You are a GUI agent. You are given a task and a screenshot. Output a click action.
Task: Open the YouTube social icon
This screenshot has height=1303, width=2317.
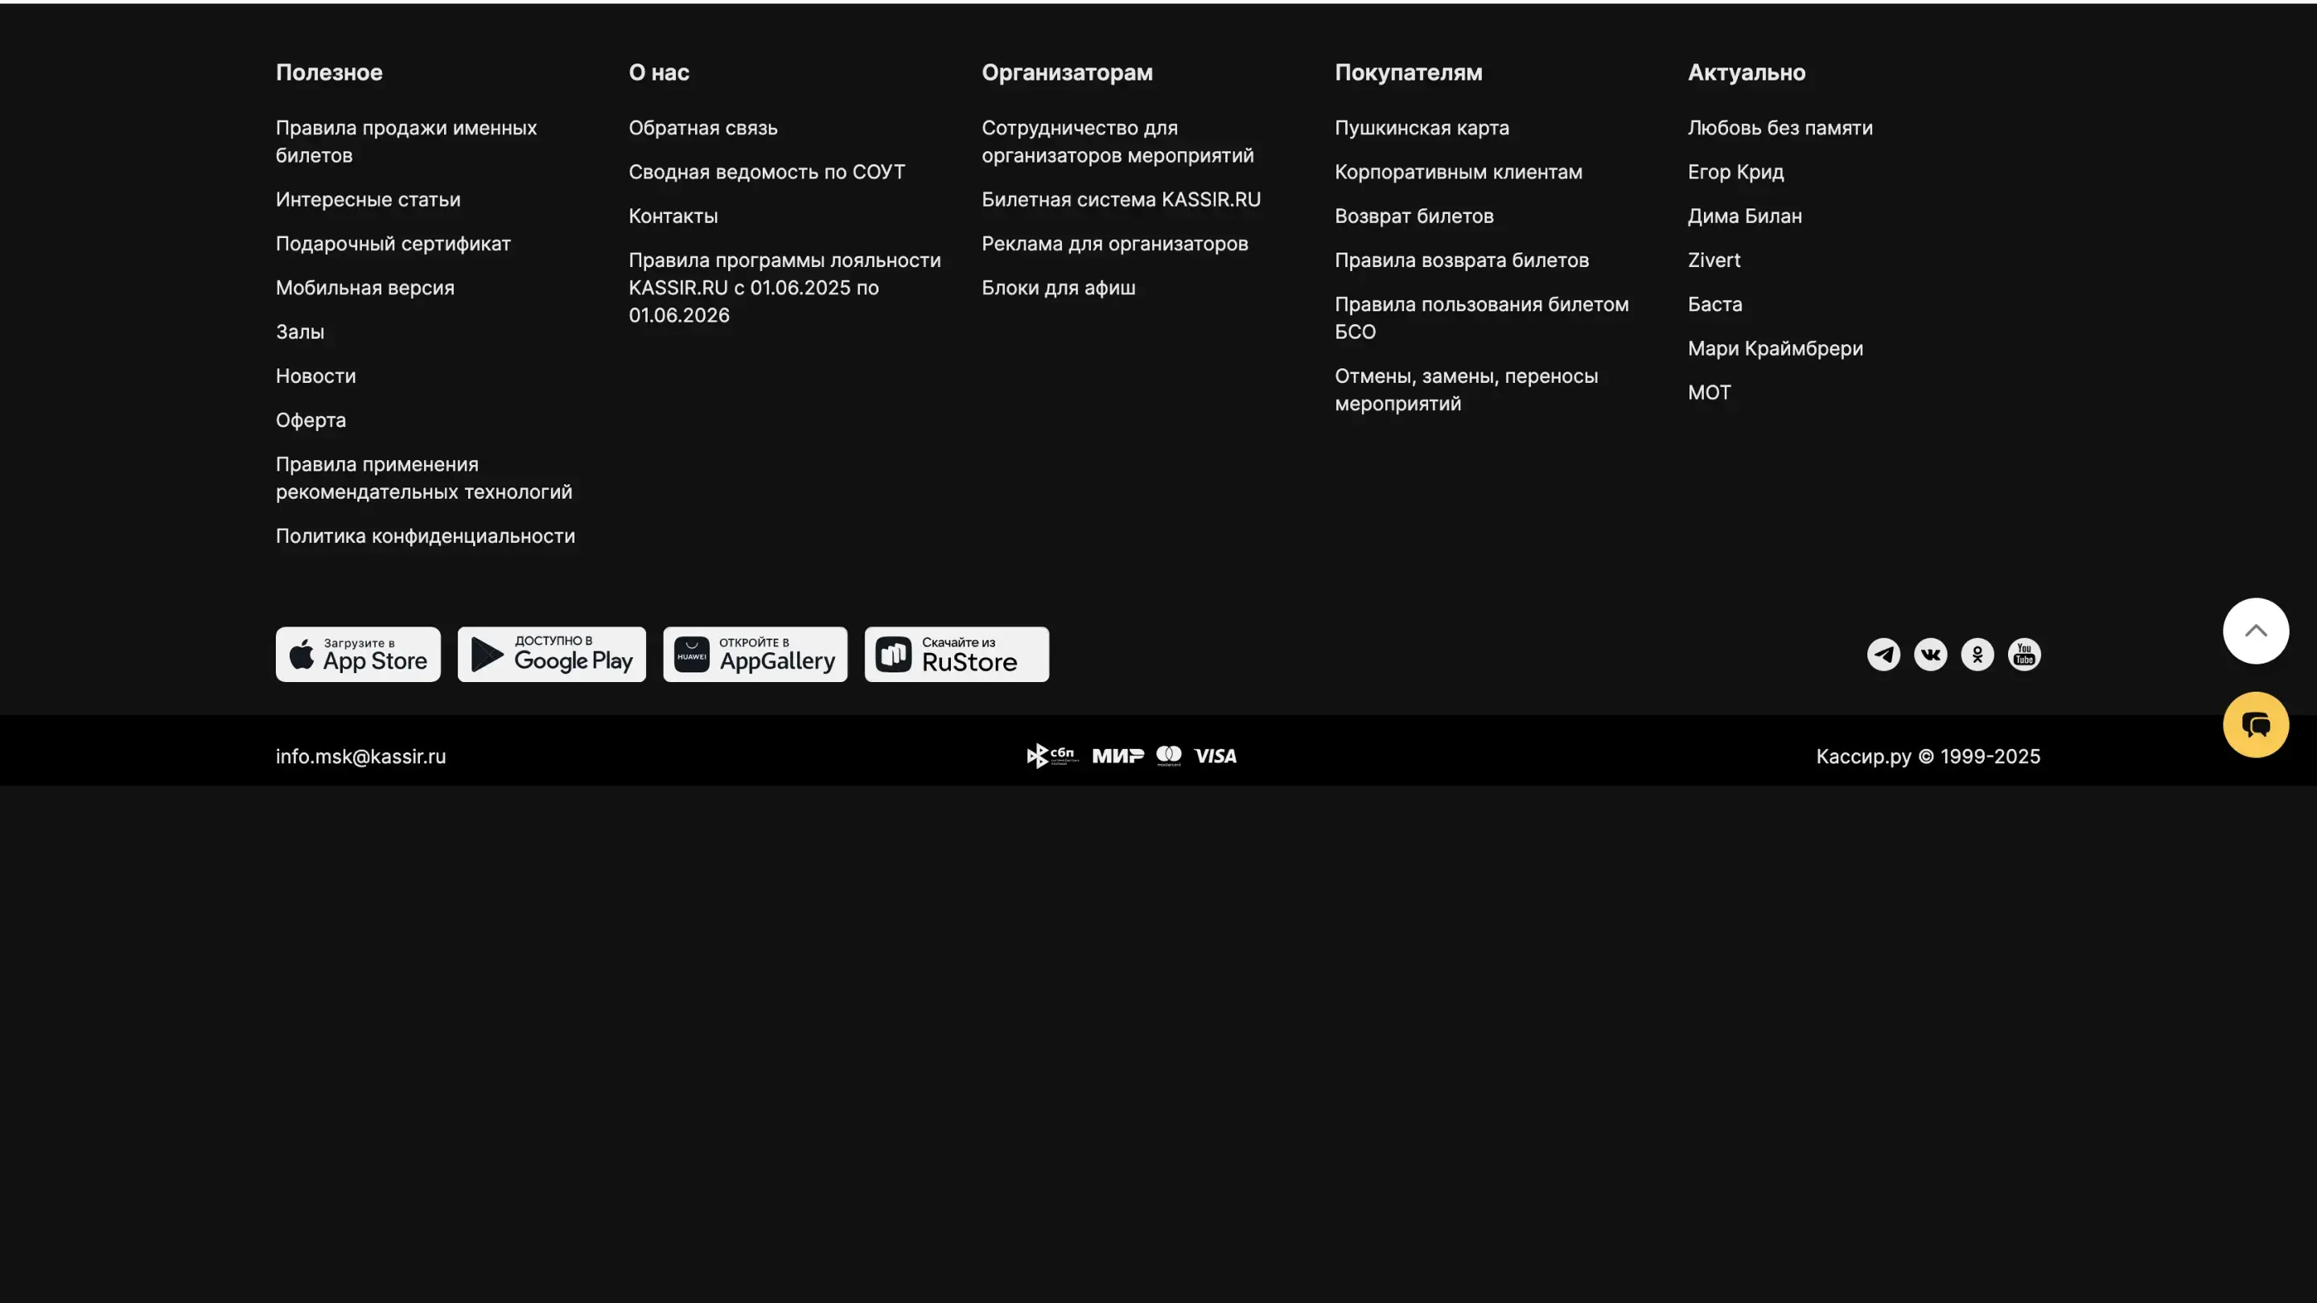point(2024,655)
